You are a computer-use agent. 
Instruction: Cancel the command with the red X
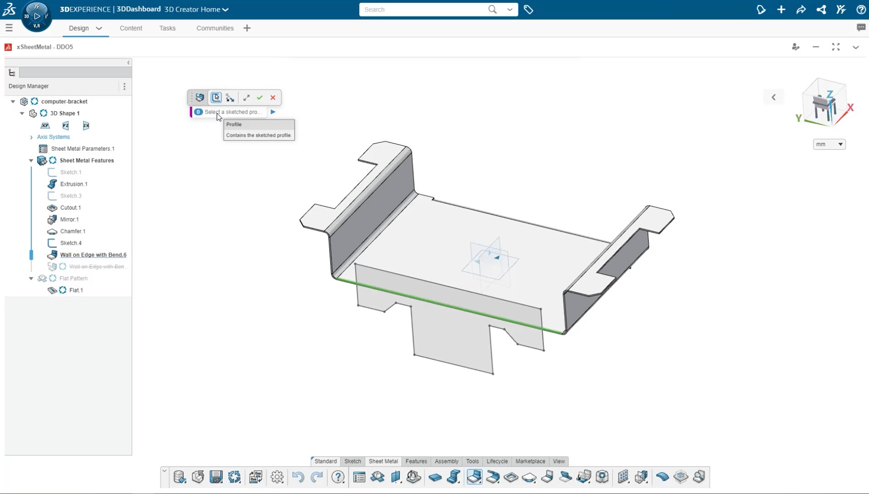(x=273, y=98)
